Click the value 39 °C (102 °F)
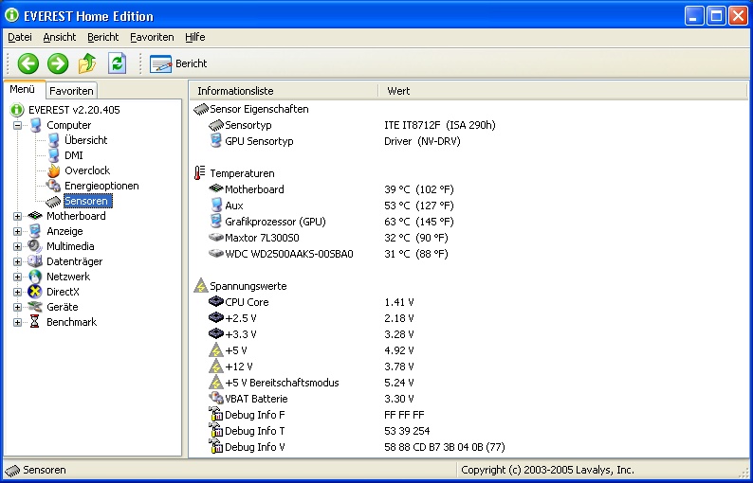Image resolution: width=753 pixels, height=483 pixels. (419, 189)
